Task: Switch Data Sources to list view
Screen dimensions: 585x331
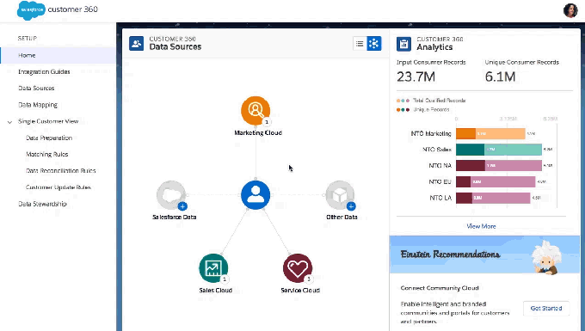Action: (x=360, y=44)
